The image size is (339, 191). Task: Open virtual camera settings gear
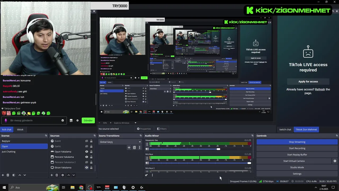point(335,161)
